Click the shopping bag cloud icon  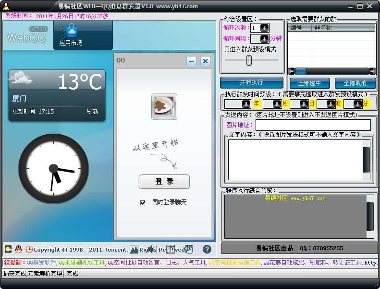coord(72,30)
